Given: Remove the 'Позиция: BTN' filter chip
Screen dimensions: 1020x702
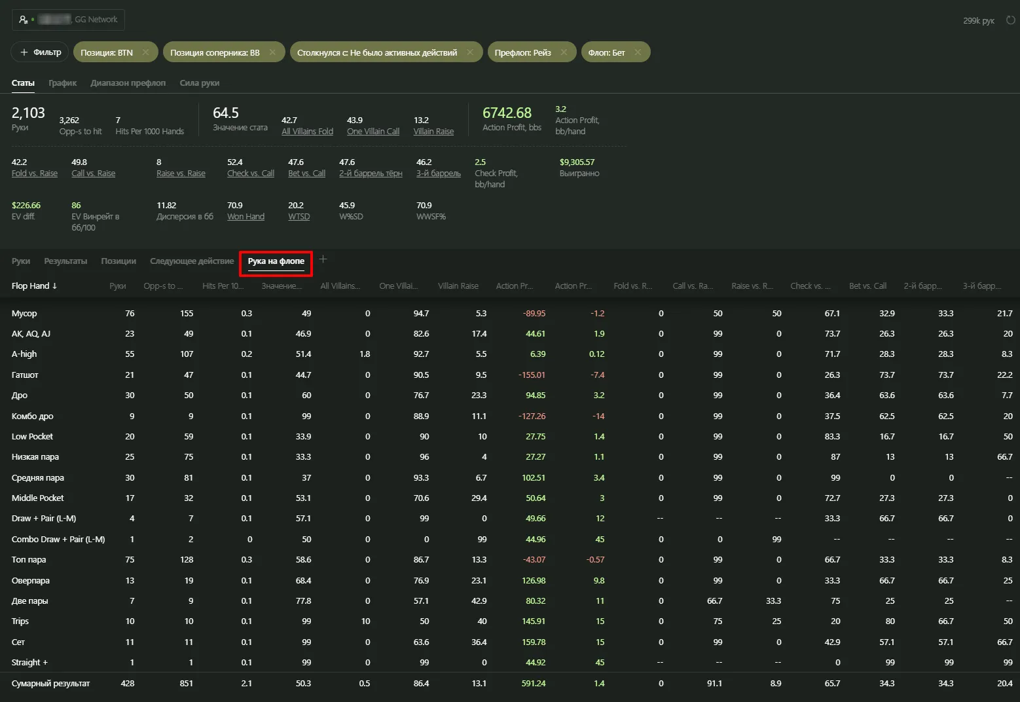Looking at the screenshot, I should [x=145, y=52].
